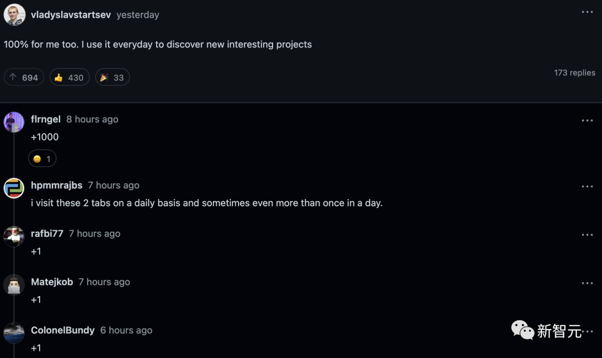Screen dimensions: 602x358
Task: Open the three-dot menu on flrngel's reply
Action: [587, 120]
